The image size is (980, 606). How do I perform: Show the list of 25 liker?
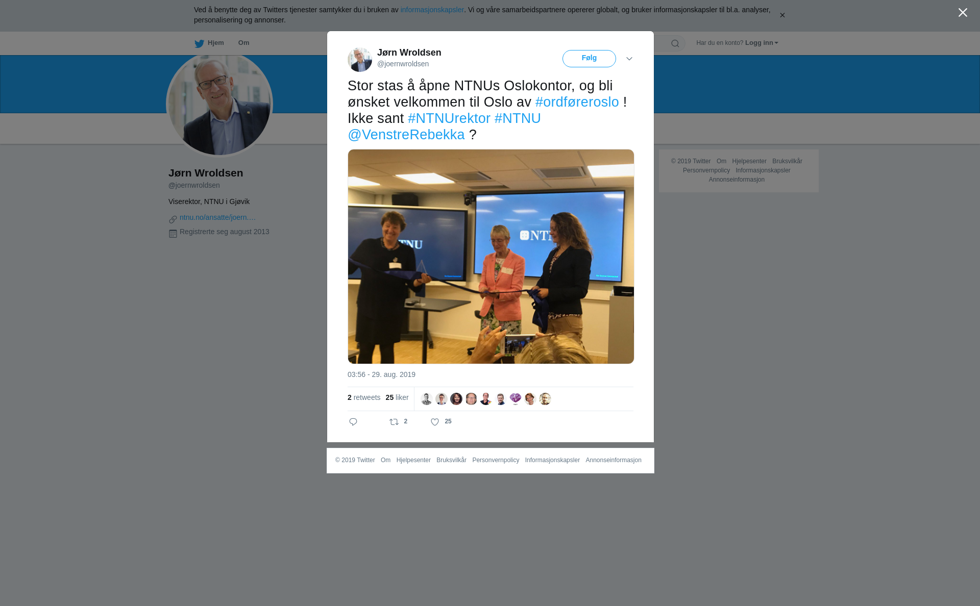pyautogui.click(x=397, y=397)
